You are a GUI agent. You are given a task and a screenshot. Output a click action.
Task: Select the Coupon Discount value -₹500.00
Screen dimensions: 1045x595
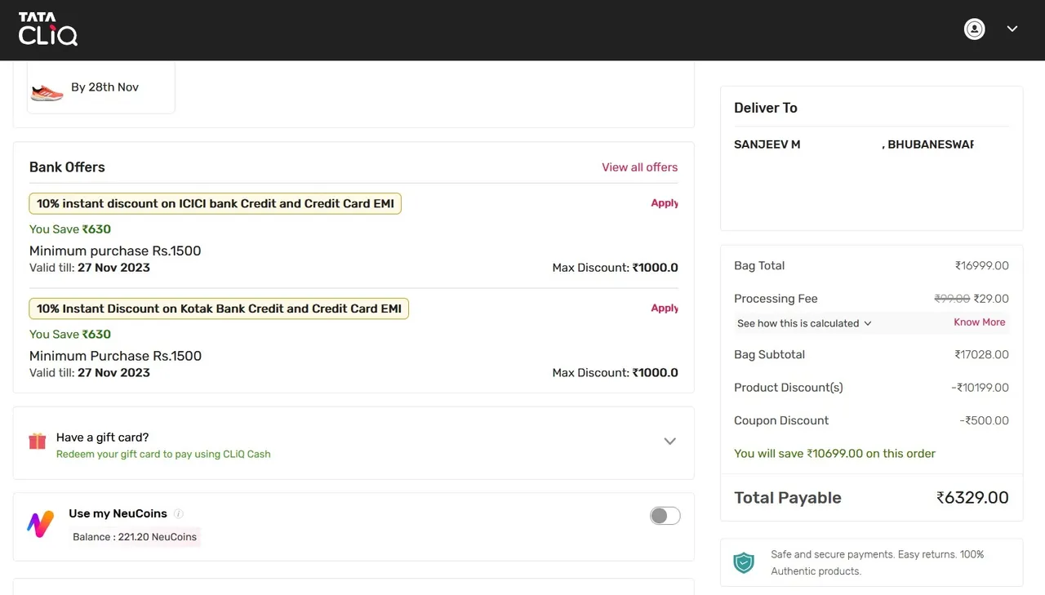pyautogui.click(x=984, y=421)
